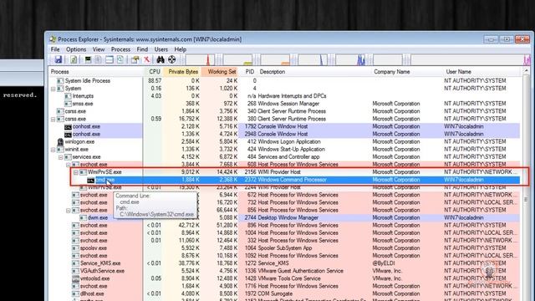Select the winlogon.exe row

(x=285, y=141)
